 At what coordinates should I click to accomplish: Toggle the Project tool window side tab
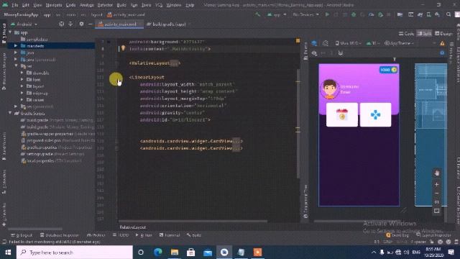pos(4,34)
